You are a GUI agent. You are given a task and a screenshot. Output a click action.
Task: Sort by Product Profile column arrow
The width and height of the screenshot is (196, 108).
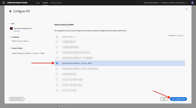75,37
